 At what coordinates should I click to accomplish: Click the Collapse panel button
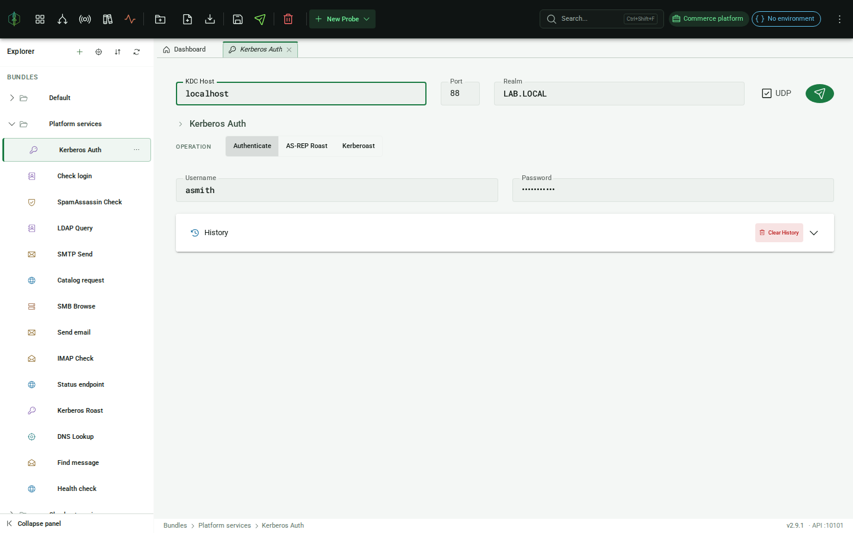click(34, 524)
